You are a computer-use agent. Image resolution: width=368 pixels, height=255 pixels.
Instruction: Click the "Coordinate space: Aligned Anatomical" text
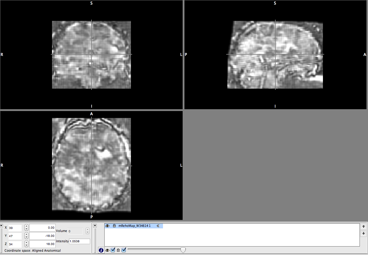(33, 250)
